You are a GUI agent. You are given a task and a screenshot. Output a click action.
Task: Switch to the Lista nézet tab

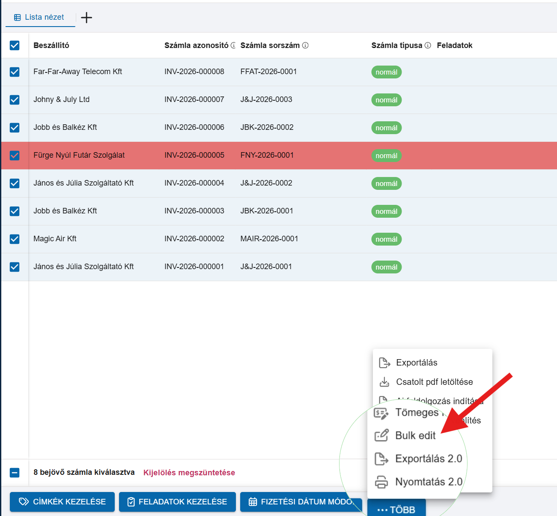coord(40,18)
